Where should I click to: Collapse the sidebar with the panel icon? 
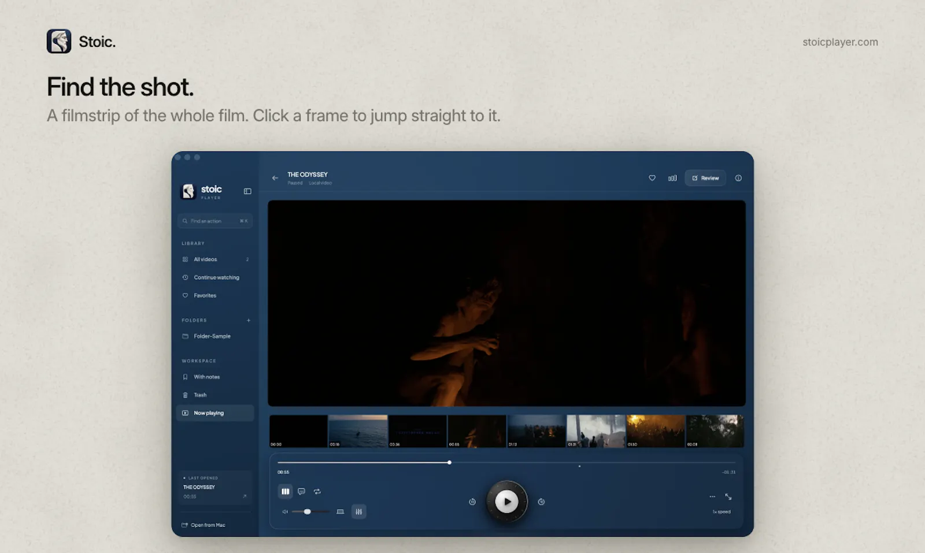tap(247, 191)
